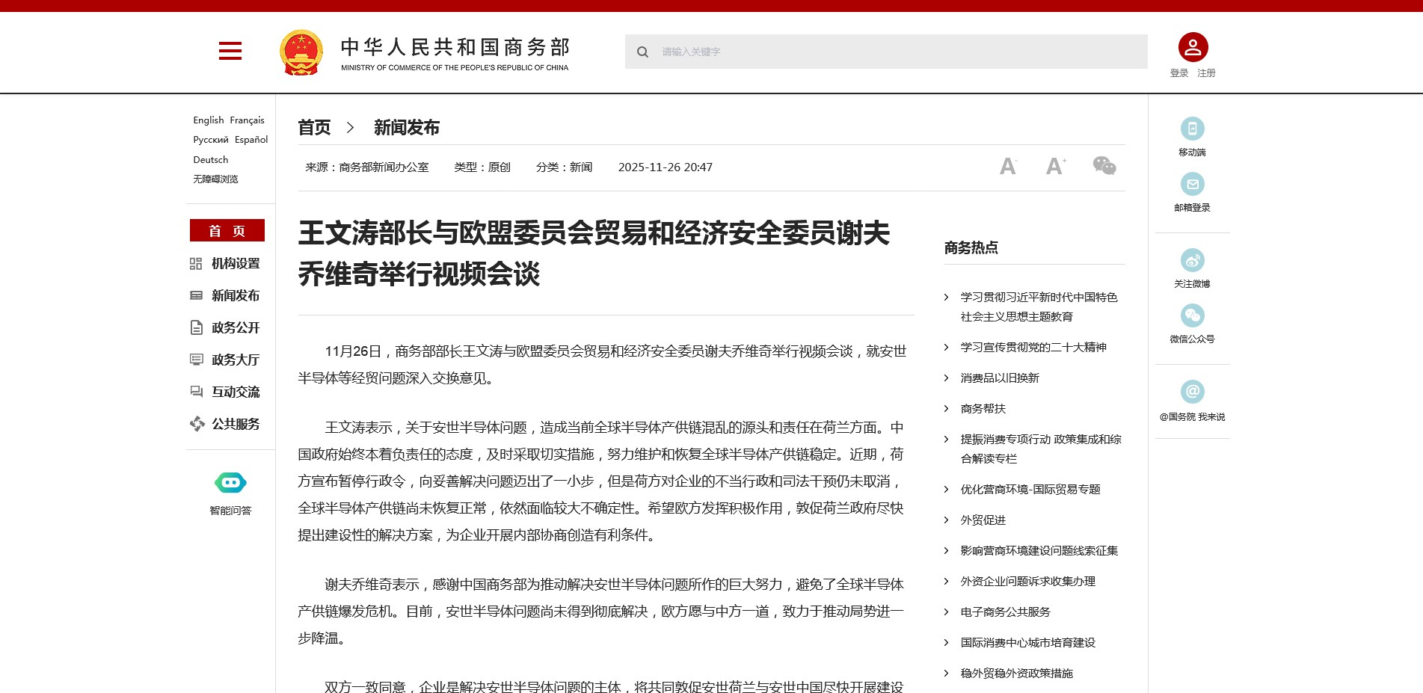Click the 注册 register link
The height and width of the screenshot is (693, 1423).
[1206, 73]
